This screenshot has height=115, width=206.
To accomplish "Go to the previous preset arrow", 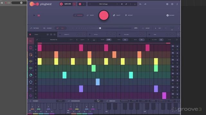I will 90,4.
